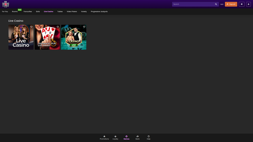
Task: Open the Loyalty crown icon
Action: tap(115, 137)
